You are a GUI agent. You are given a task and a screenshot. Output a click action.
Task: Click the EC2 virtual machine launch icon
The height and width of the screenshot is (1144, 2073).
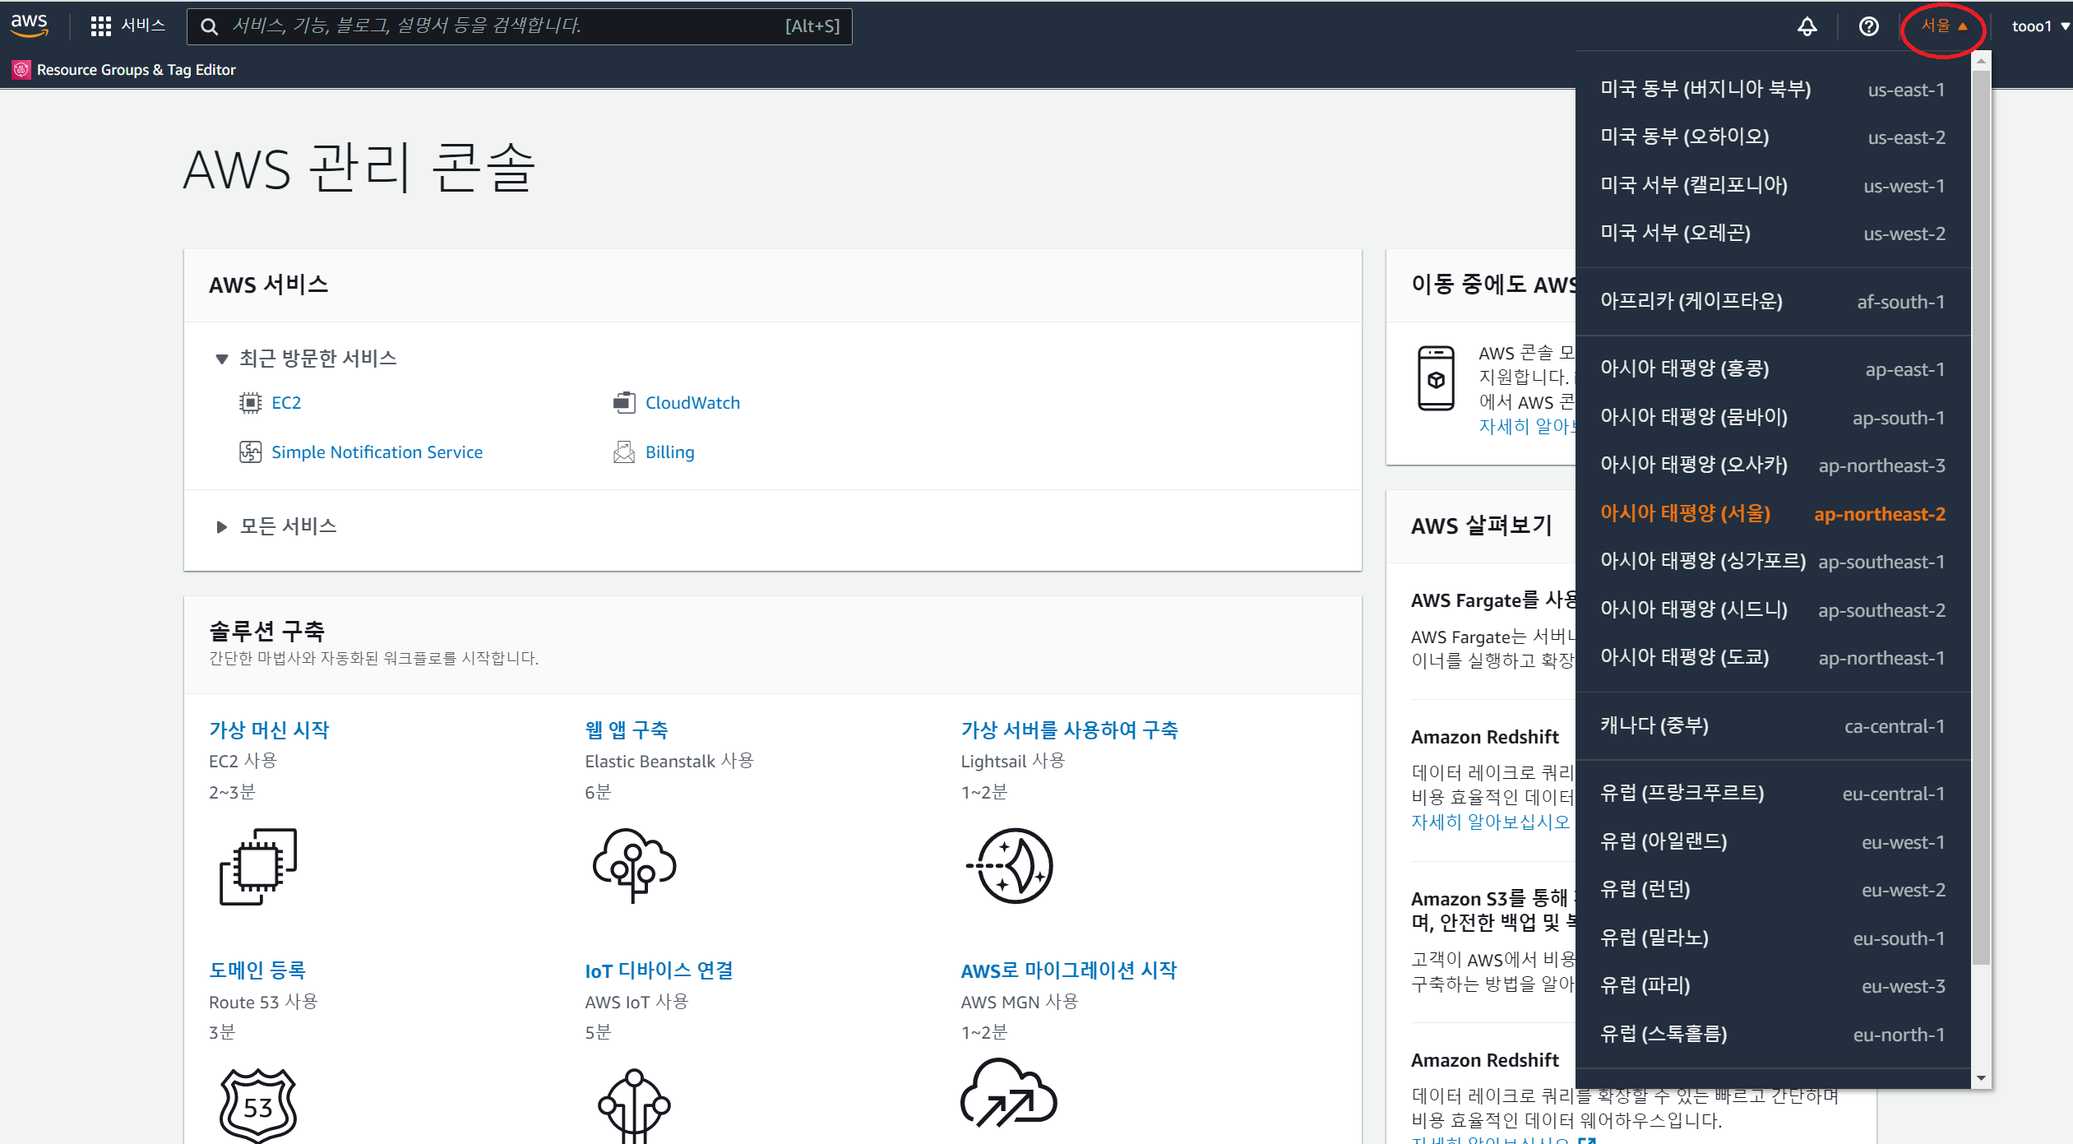click(257, 866)
